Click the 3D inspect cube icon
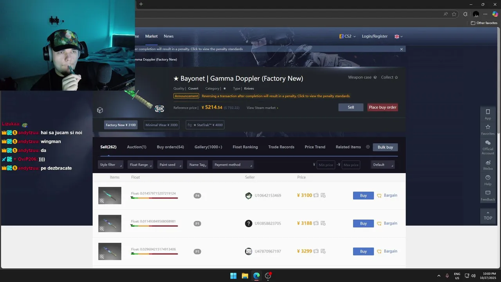501x282 pixels. (x=100, y=110)
